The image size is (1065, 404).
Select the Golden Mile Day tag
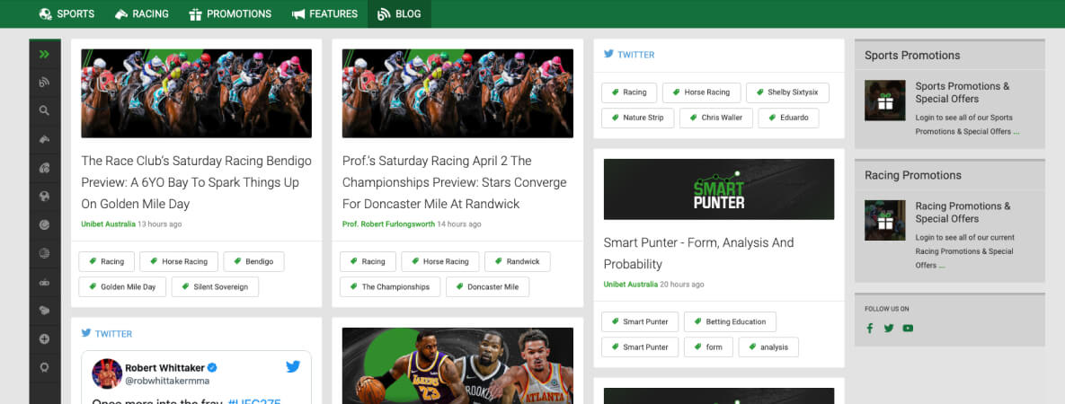(x=122, y=286)
